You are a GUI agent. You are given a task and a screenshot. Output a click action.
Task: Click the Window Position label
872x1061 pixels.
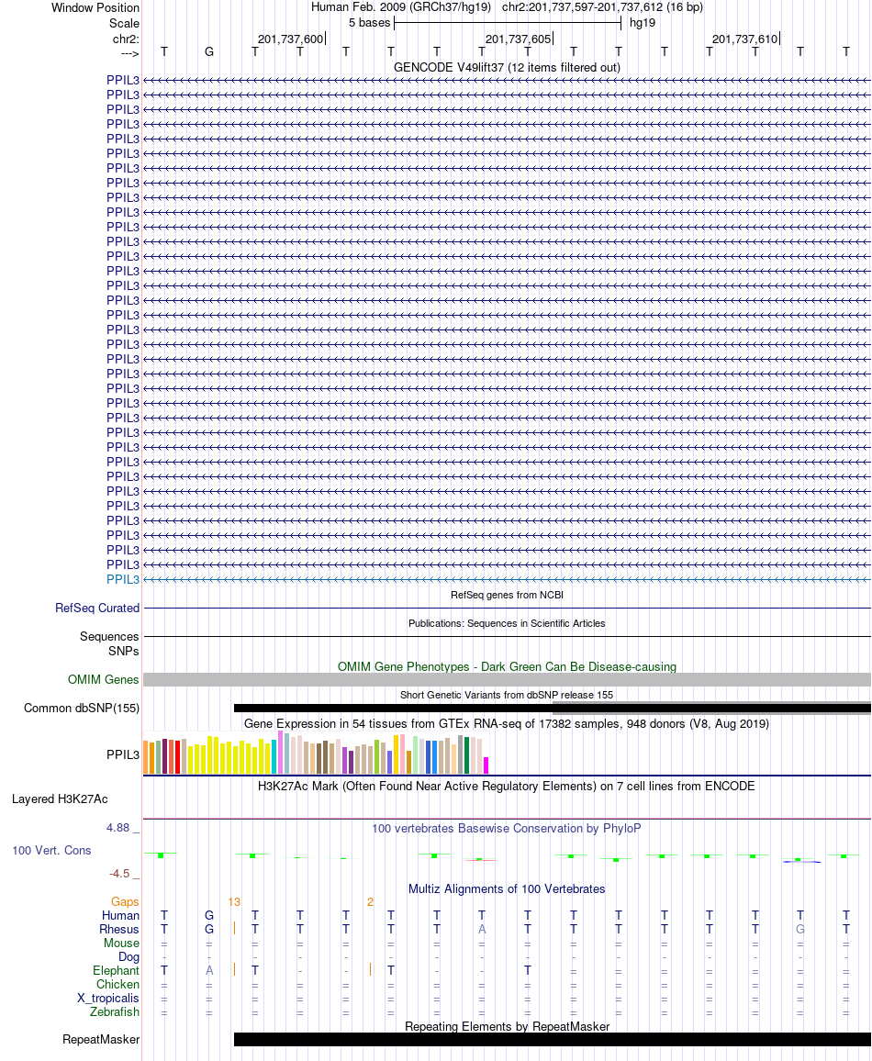[x=95, y=7]
